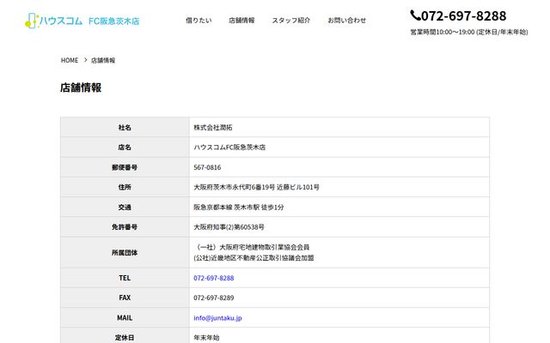Click the 住所 row label
The image size is (550, 343).
[125, 187]
